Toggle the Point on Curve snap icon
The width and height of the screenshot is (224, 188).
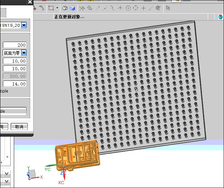point(151,8)
